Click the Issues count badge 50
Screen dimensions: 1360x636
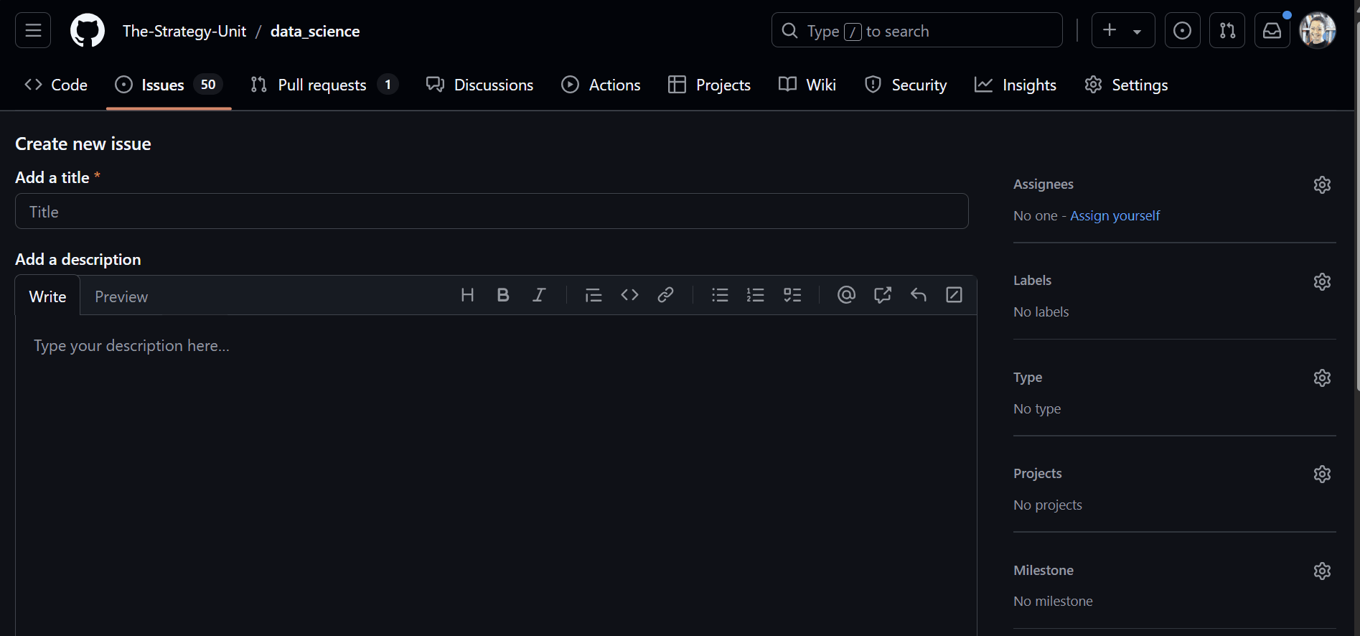tap(208, 85)
